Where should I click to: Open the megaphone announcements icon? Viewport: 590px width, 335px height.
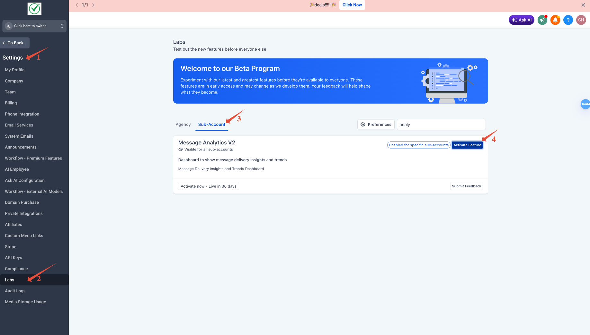(x=542, y=20)
